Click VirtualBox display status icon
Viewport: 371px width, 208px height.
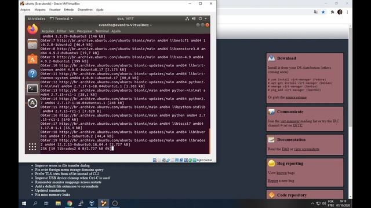177,160
